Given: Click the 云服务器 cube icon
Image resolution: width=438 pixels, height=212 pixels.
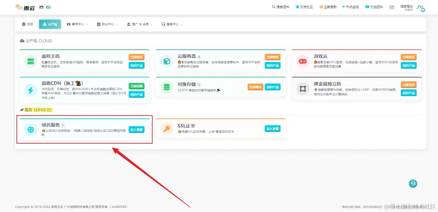Looking at the screenshot, I should point(167,61).
